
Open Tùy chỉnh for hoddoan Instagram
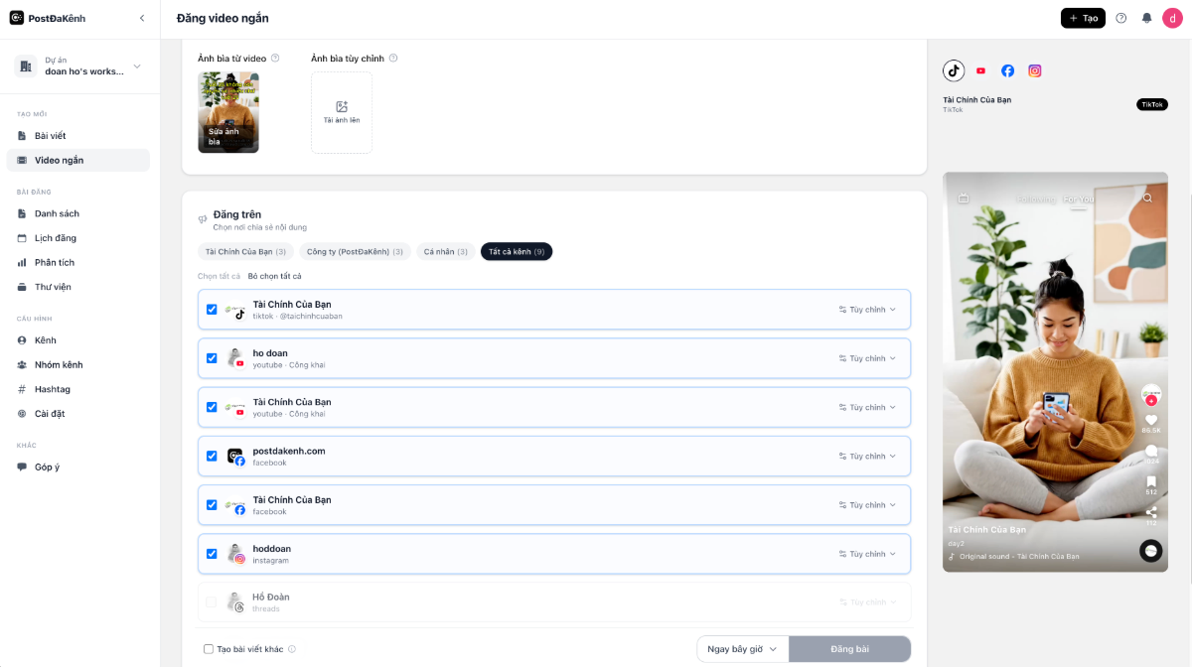(x=867, y=554)
